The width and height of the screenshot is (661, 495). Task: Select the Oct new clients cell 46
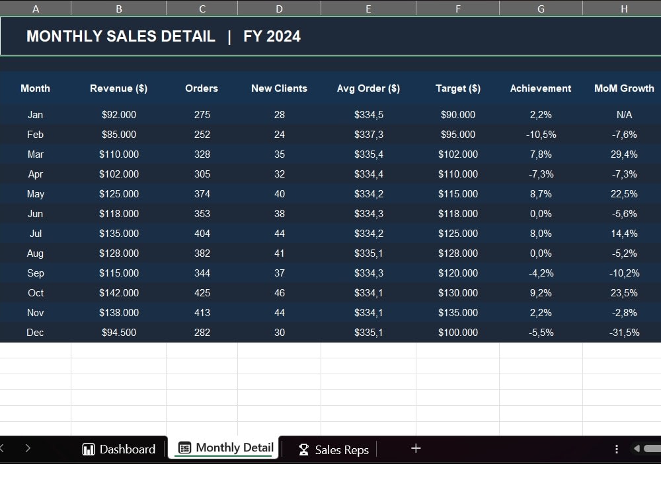pos(279,292)
